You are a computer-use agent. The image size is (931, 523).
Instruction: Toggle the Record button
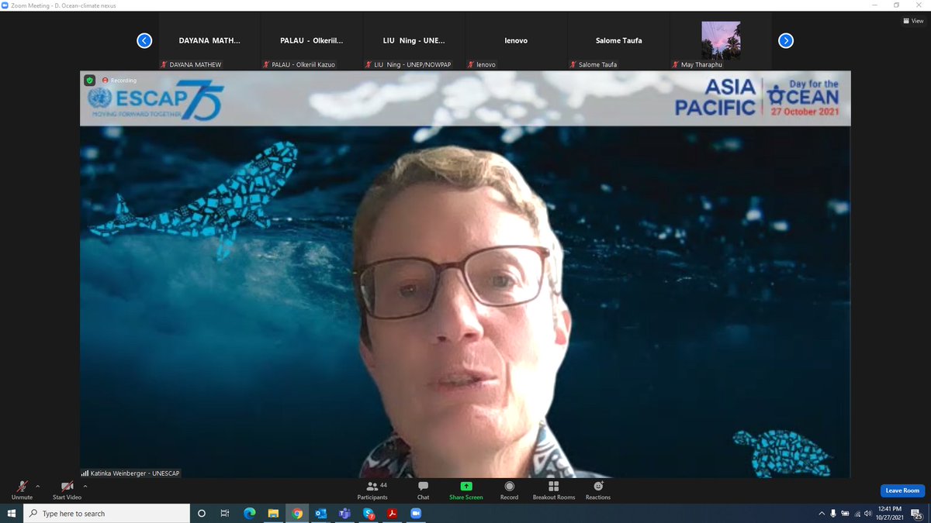(509, 490)
